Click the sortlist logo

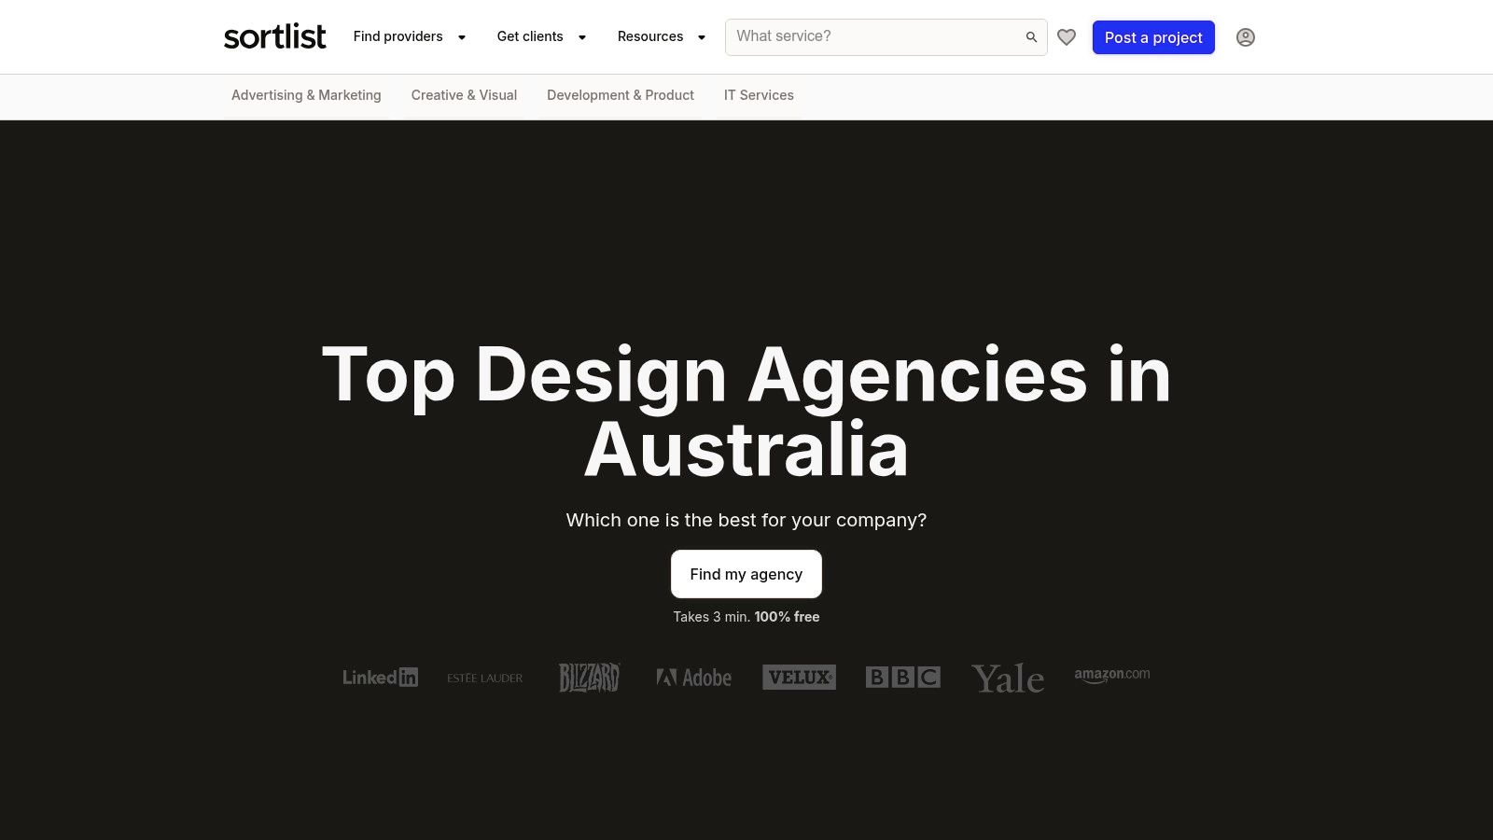point(274,36)
